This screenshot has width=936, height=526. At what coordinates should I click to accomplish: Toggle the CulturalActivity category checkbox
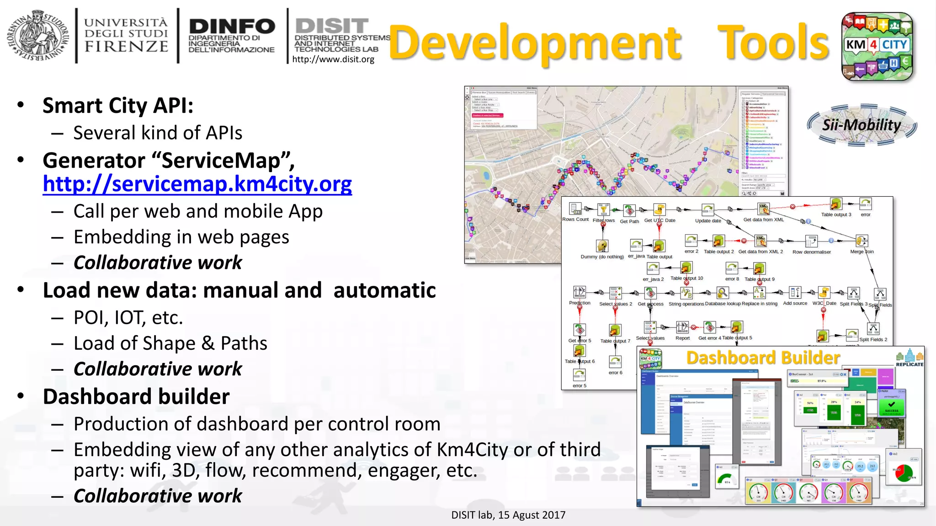click(x=743, y=117)
